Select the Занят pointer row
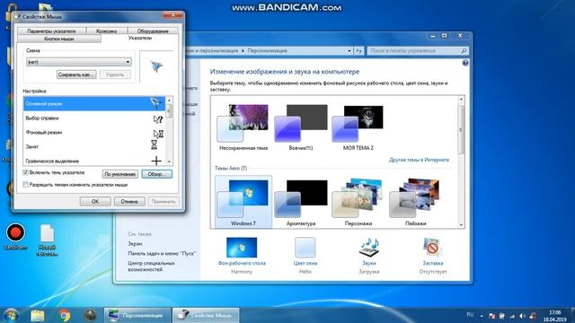 [x=94, y=146]
